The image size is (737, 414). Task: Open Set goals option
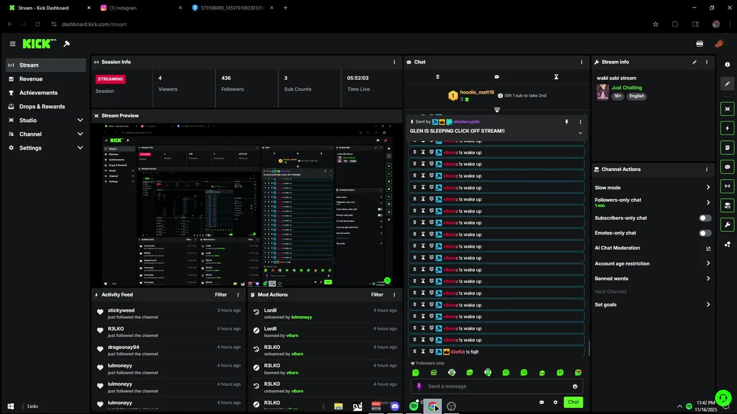[652, 305]
